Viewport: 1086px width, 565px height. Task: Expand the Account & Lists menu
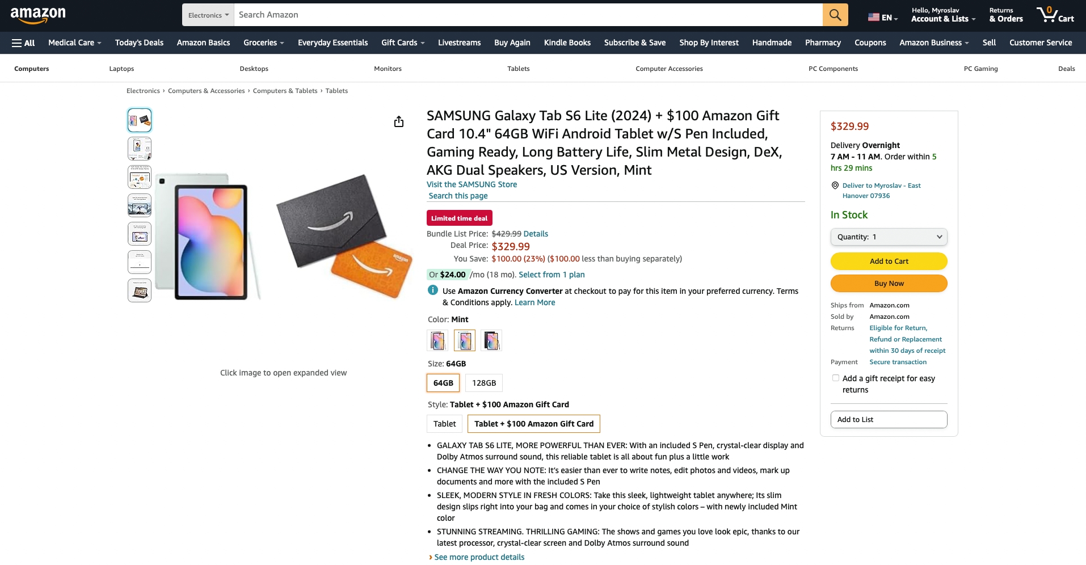pos(943,15)
